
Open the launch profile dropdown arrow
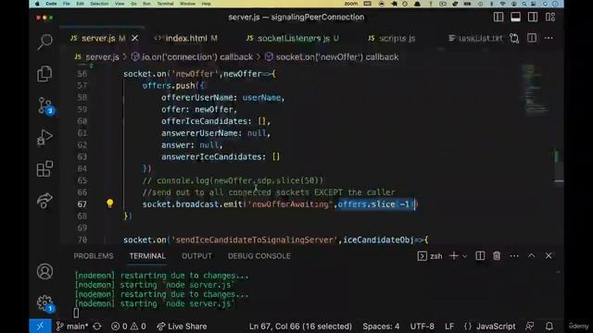tap(465, 256)
